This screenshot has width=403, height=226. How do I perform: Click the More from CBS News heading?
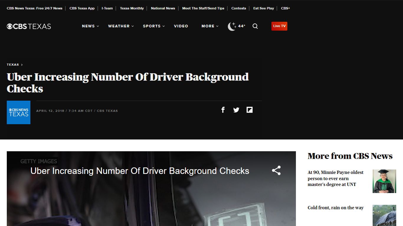coord(350,156)
